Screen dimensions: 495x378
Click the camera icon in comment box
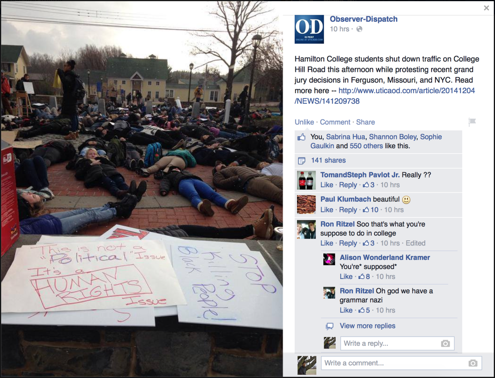(472, 363)
